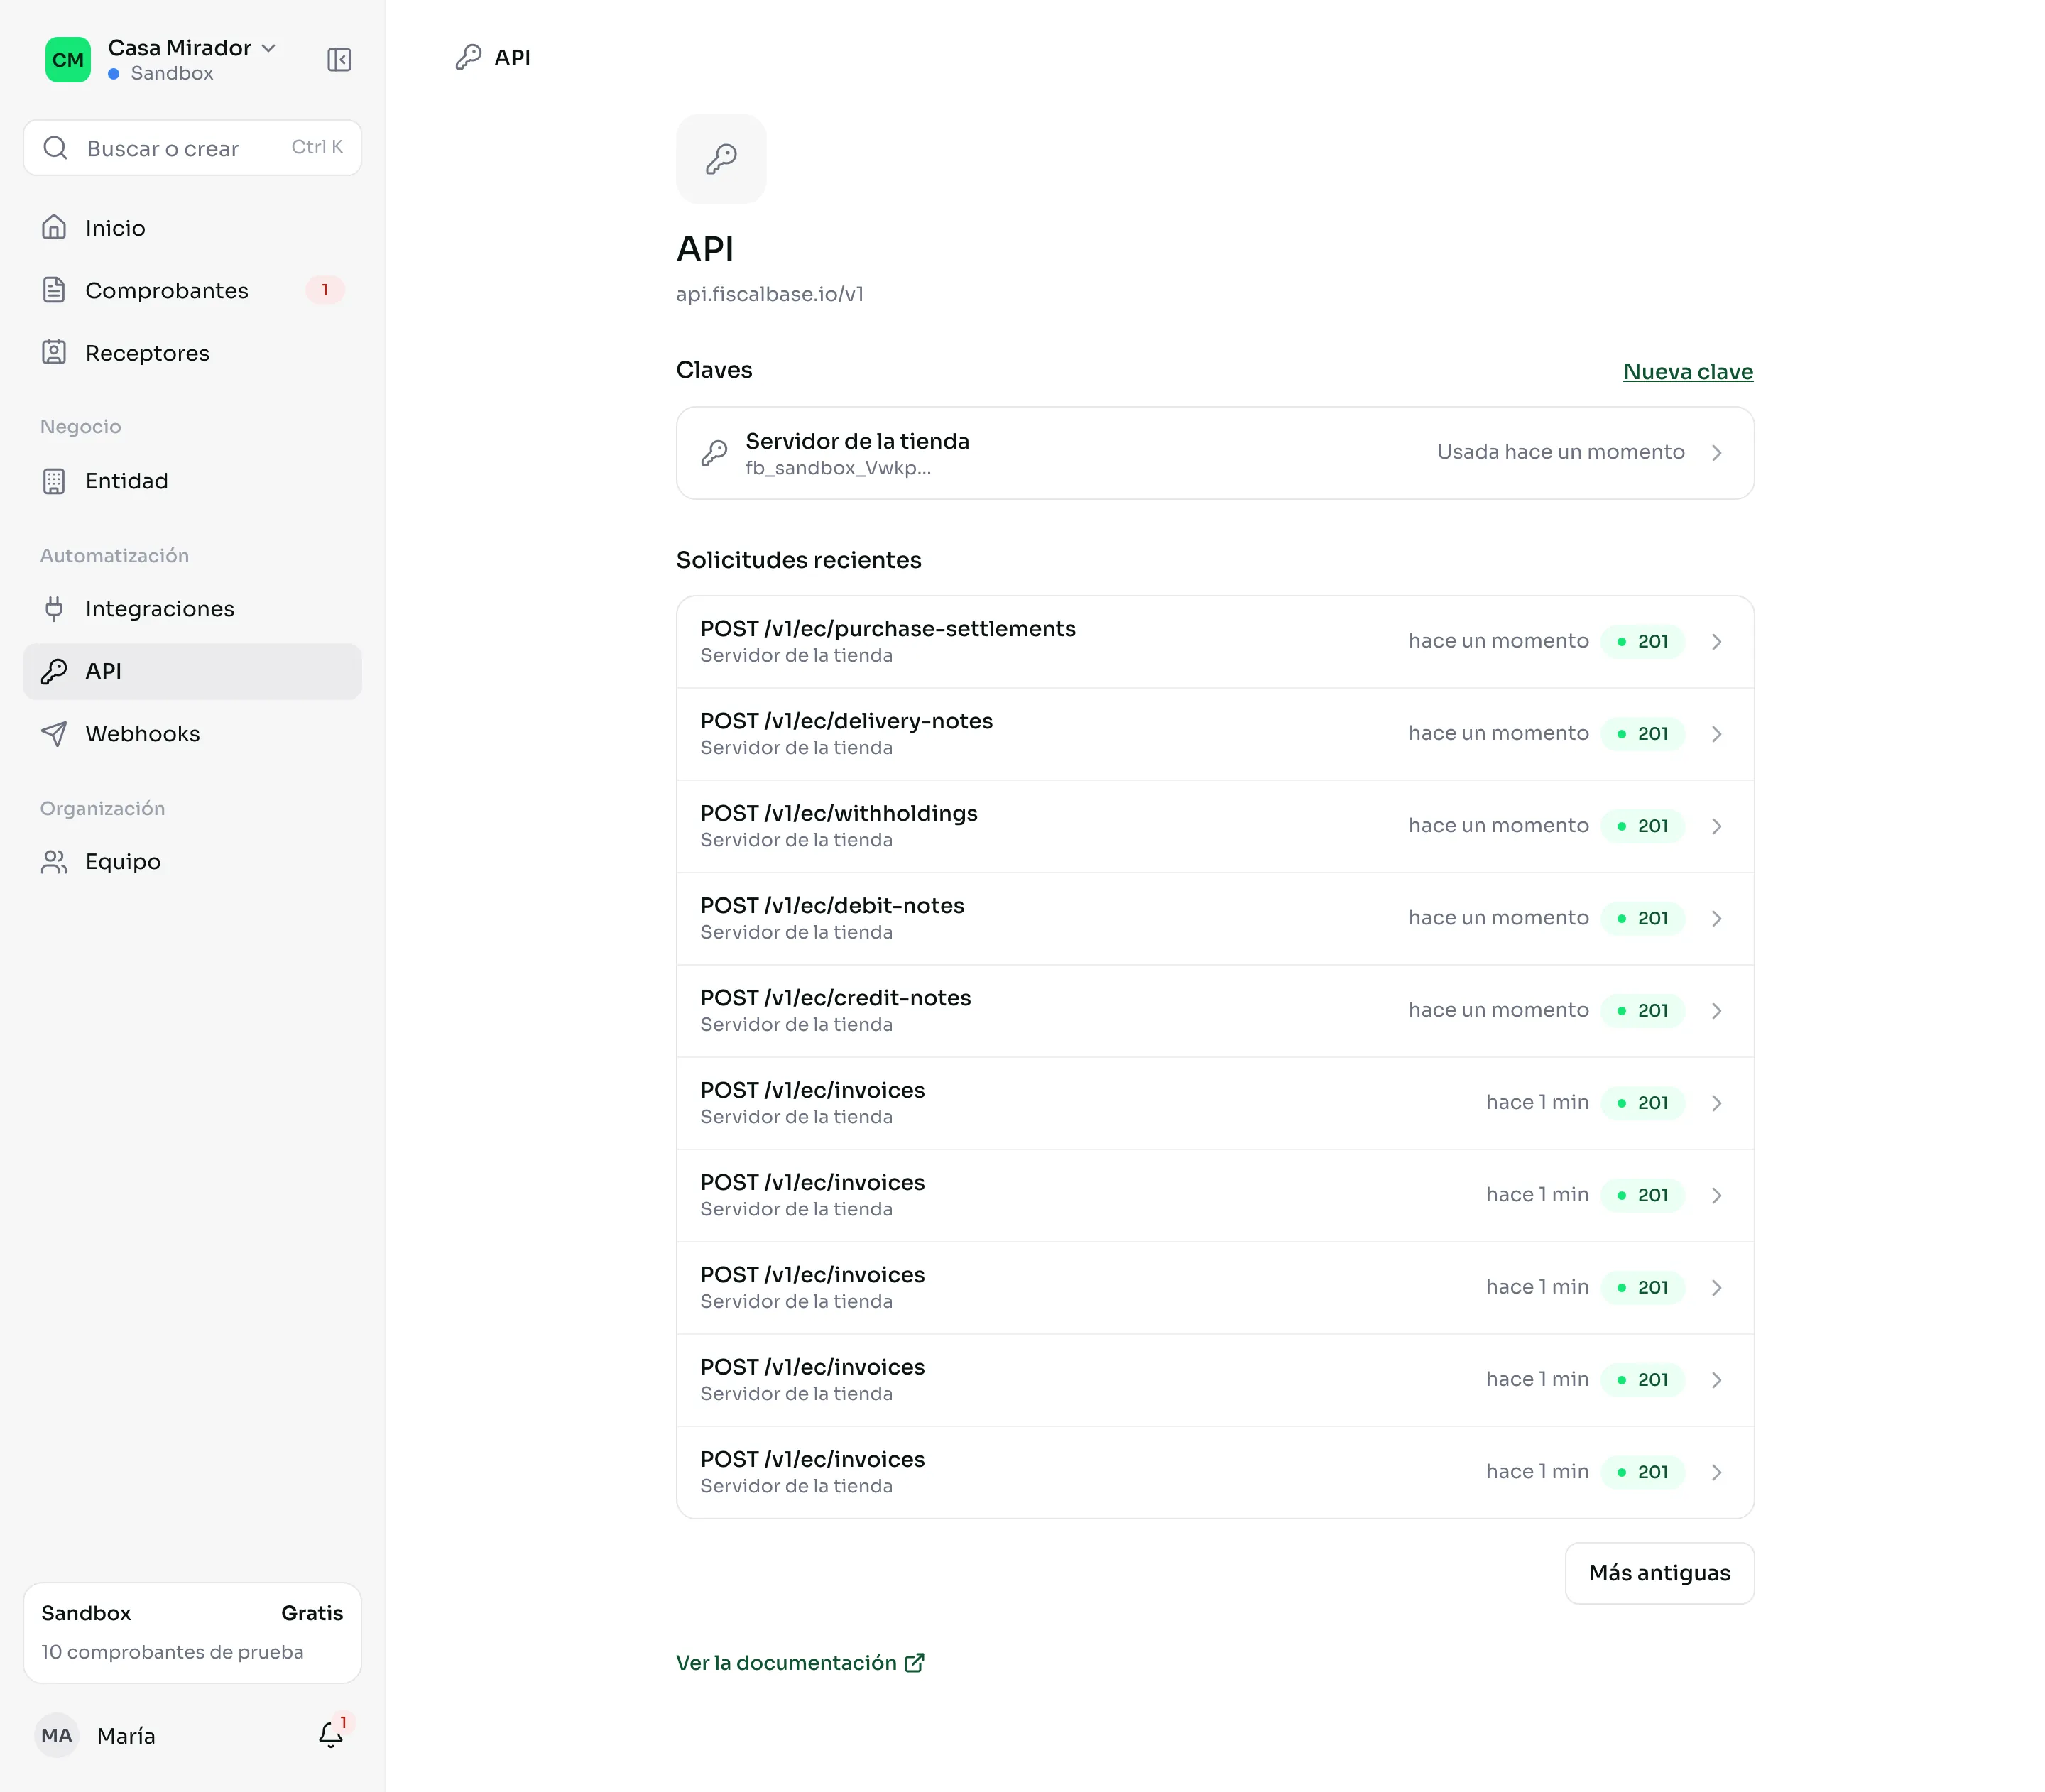Open Receptores contact icon

(x=54, y=353)
